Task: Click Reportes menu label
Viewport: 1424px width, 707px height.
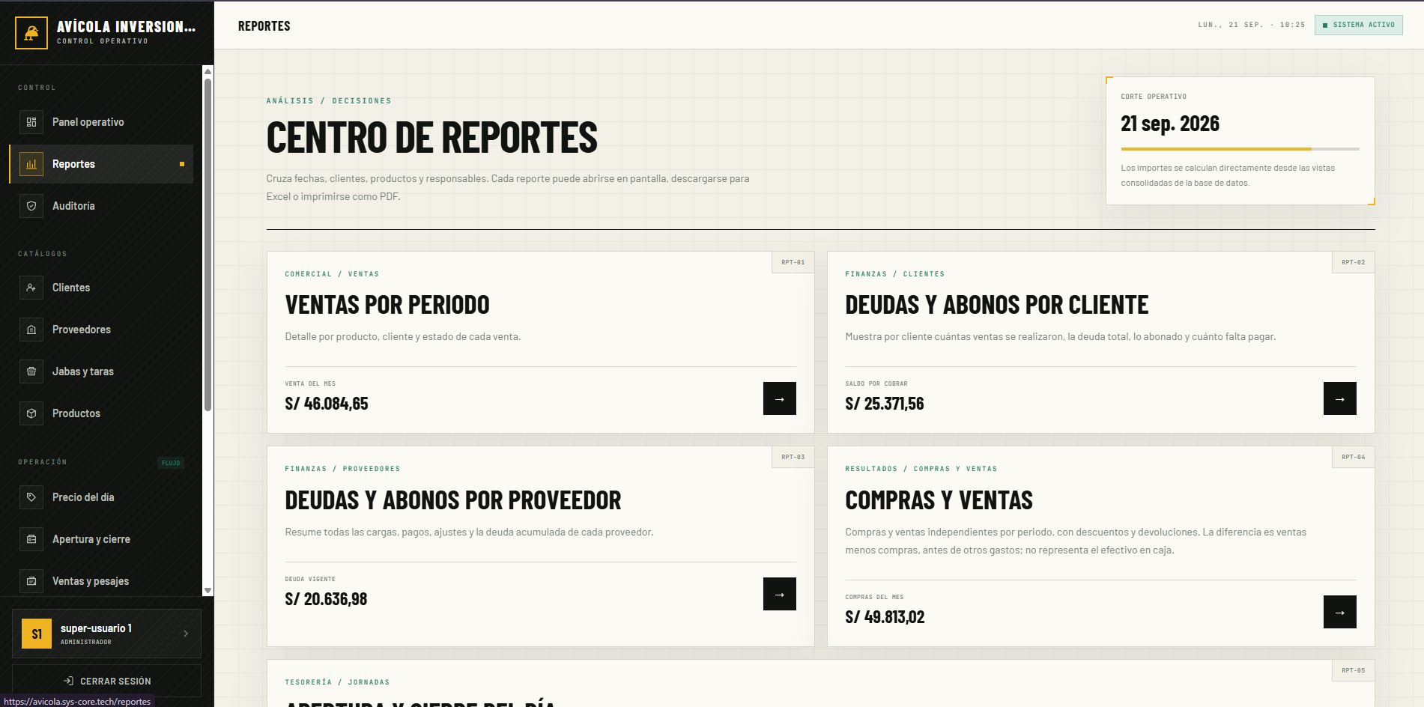Action: (x=73, y=164)
